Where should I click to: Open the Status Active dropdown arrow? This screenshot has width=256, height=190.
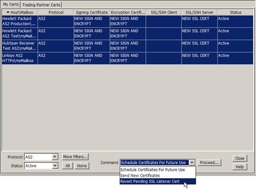[x=55, y=166]
